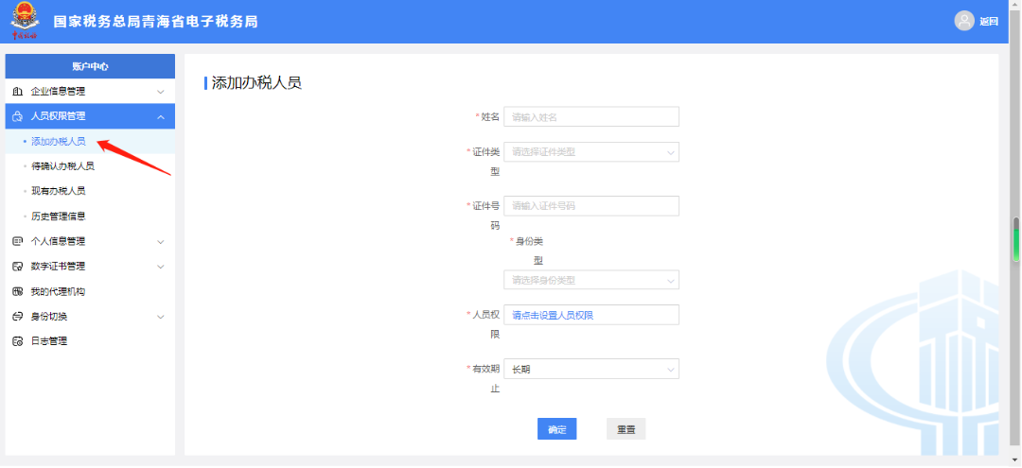Focus the 姓名 input field
1022x468 pixels.
(x=591, y=117)
